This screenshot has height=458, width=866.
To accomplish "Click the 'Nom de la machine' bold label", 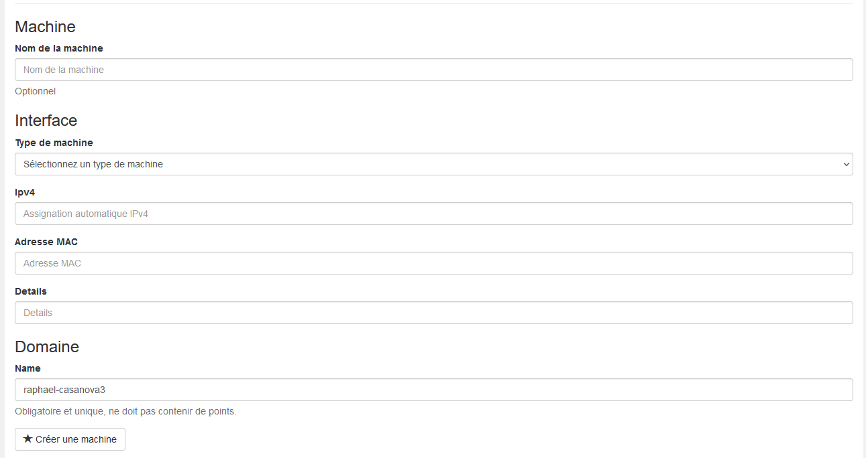I will point(59,48).
